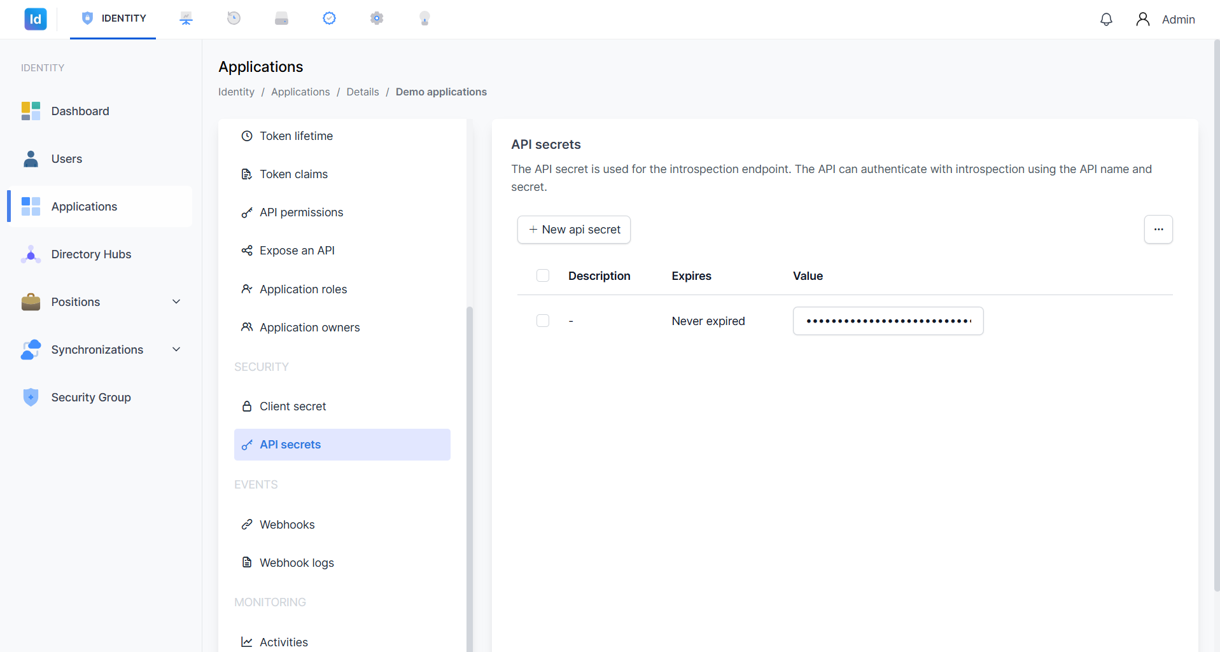
Task: Click the Synchronizations cloud icon
Action: click(31, 350)
